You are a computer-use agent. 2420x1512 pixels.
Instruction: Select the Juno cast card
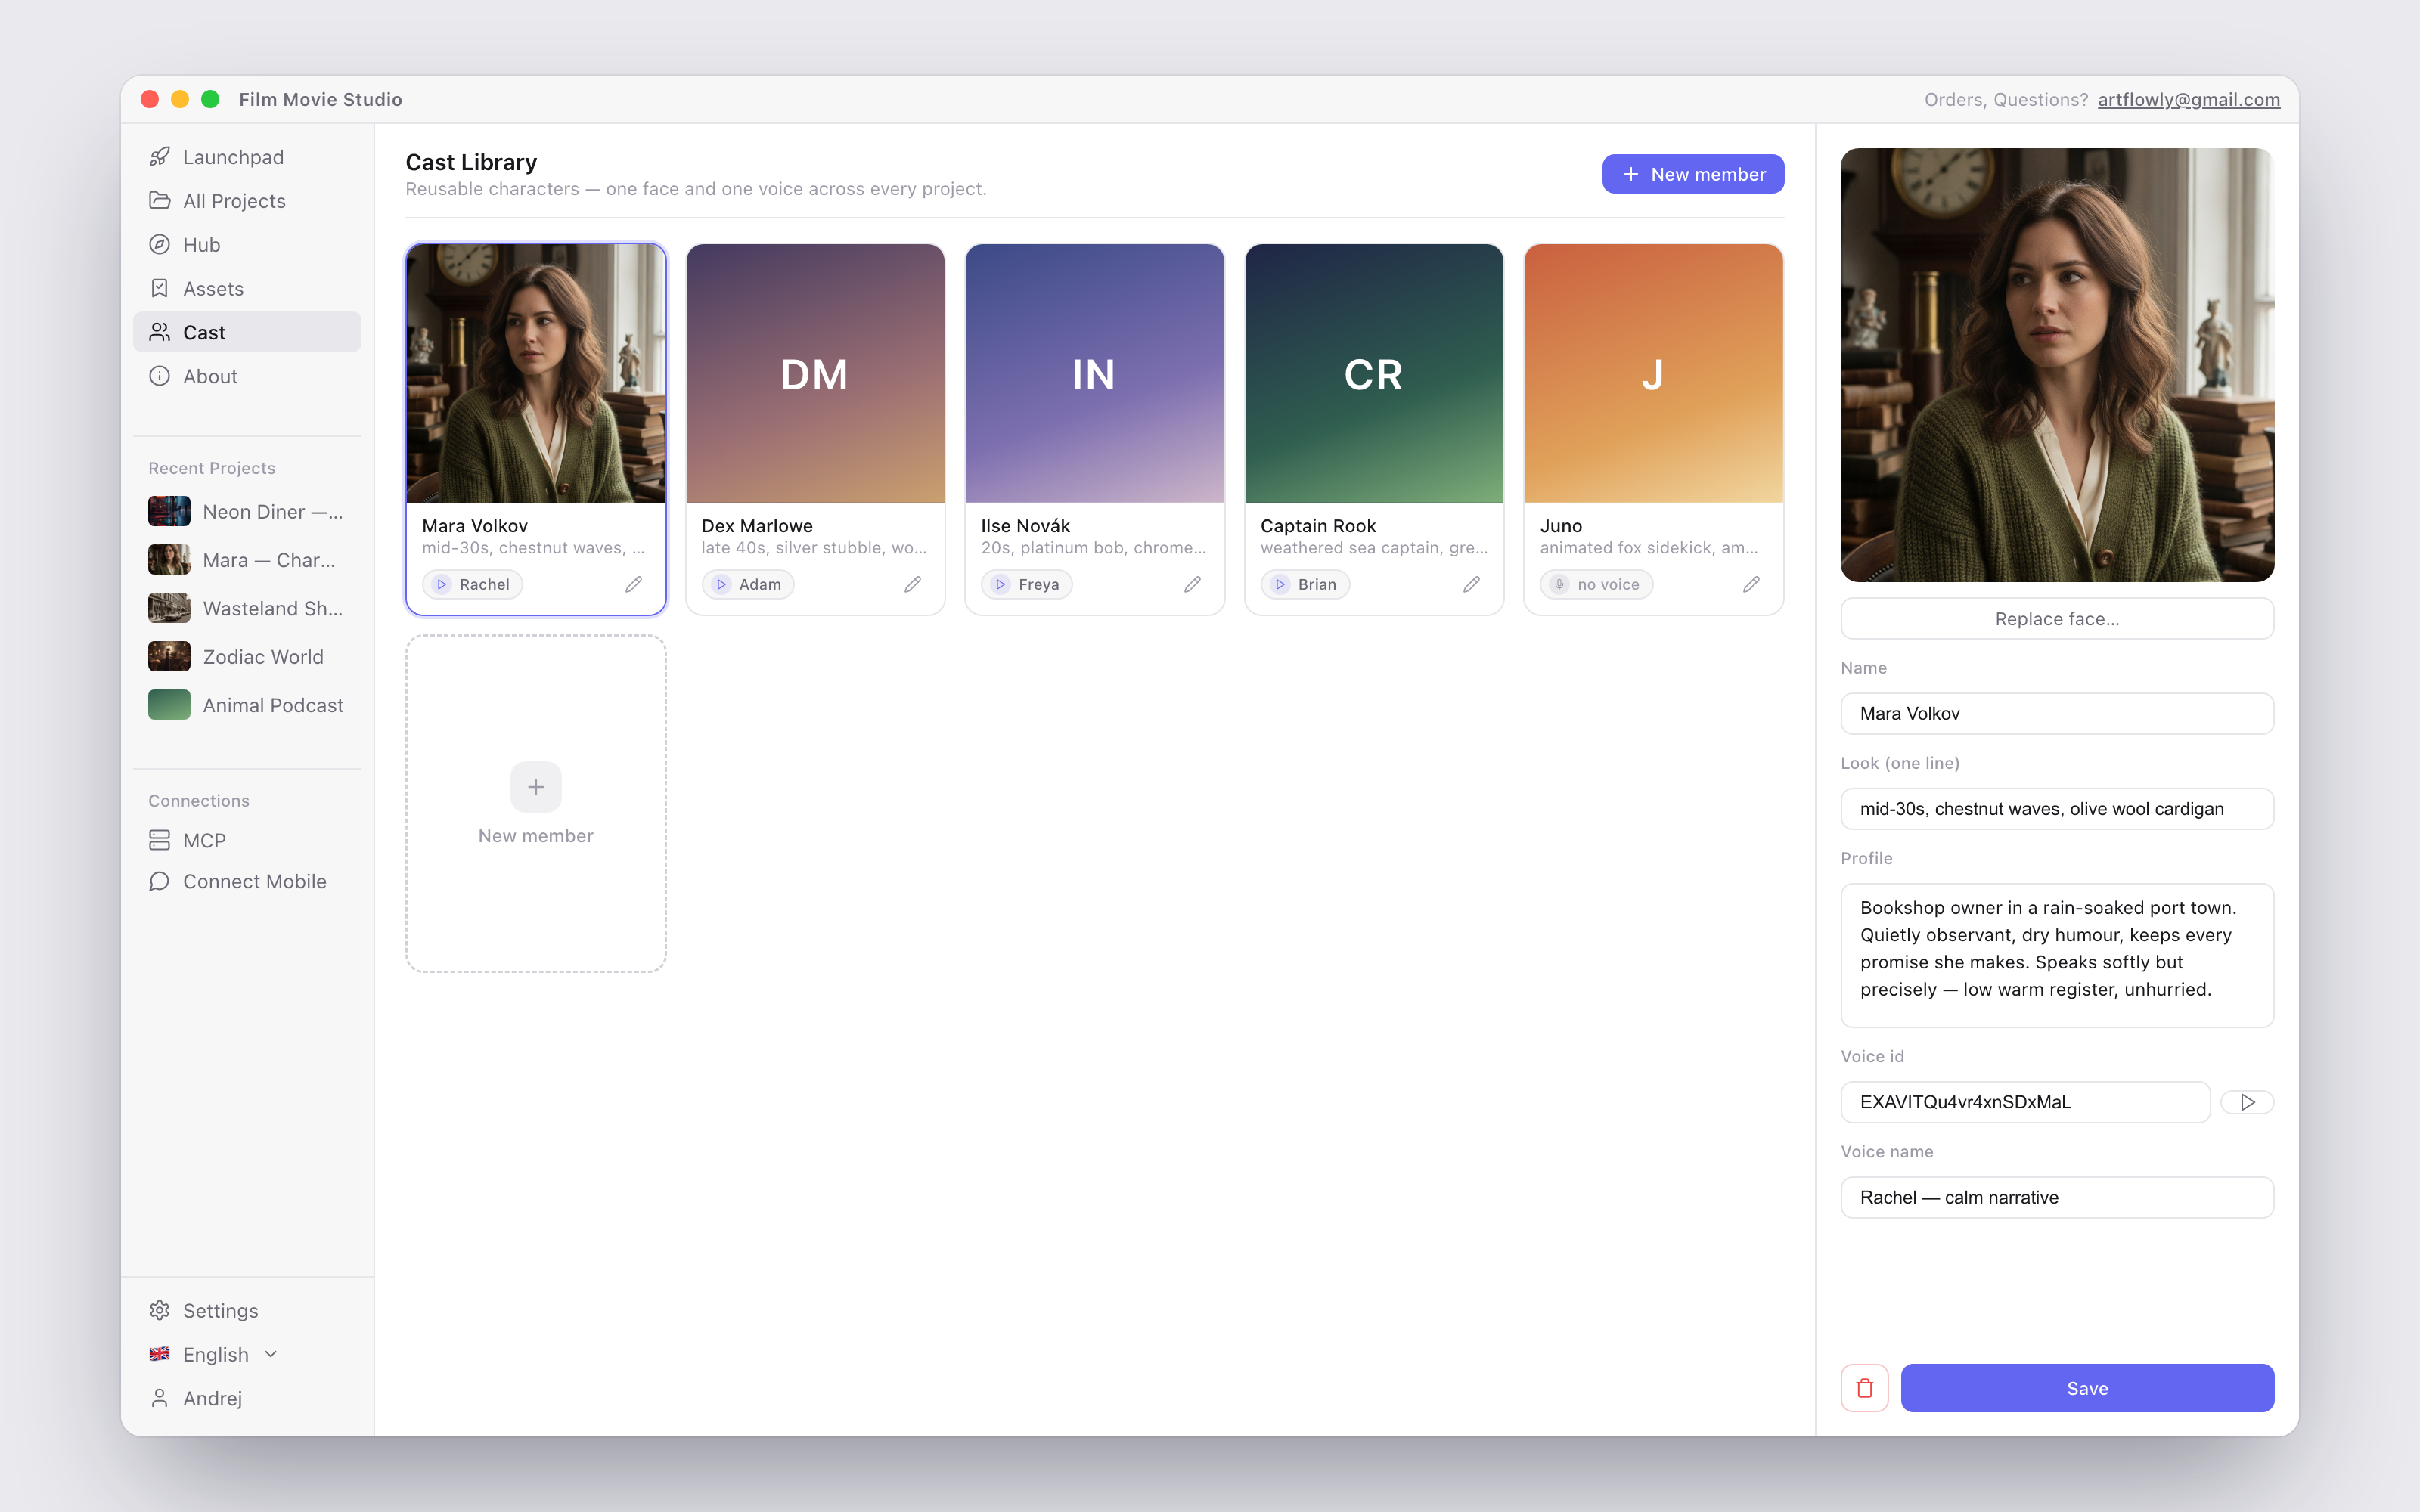1653,430
